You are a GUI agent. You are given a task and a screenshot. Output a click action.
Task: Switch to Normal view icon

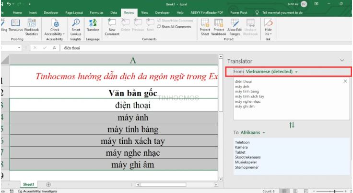coord(284,191)
